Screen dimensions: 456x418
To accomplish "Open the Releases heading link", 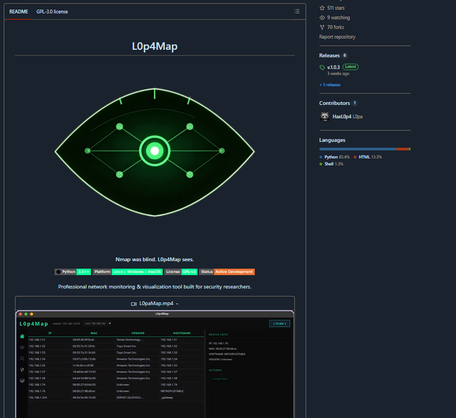I will (330, 56).
